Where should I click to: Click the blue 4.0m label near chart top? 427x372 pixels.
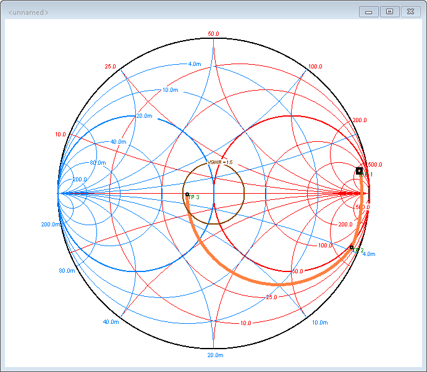pyautogui.click(x=194, y=64)
